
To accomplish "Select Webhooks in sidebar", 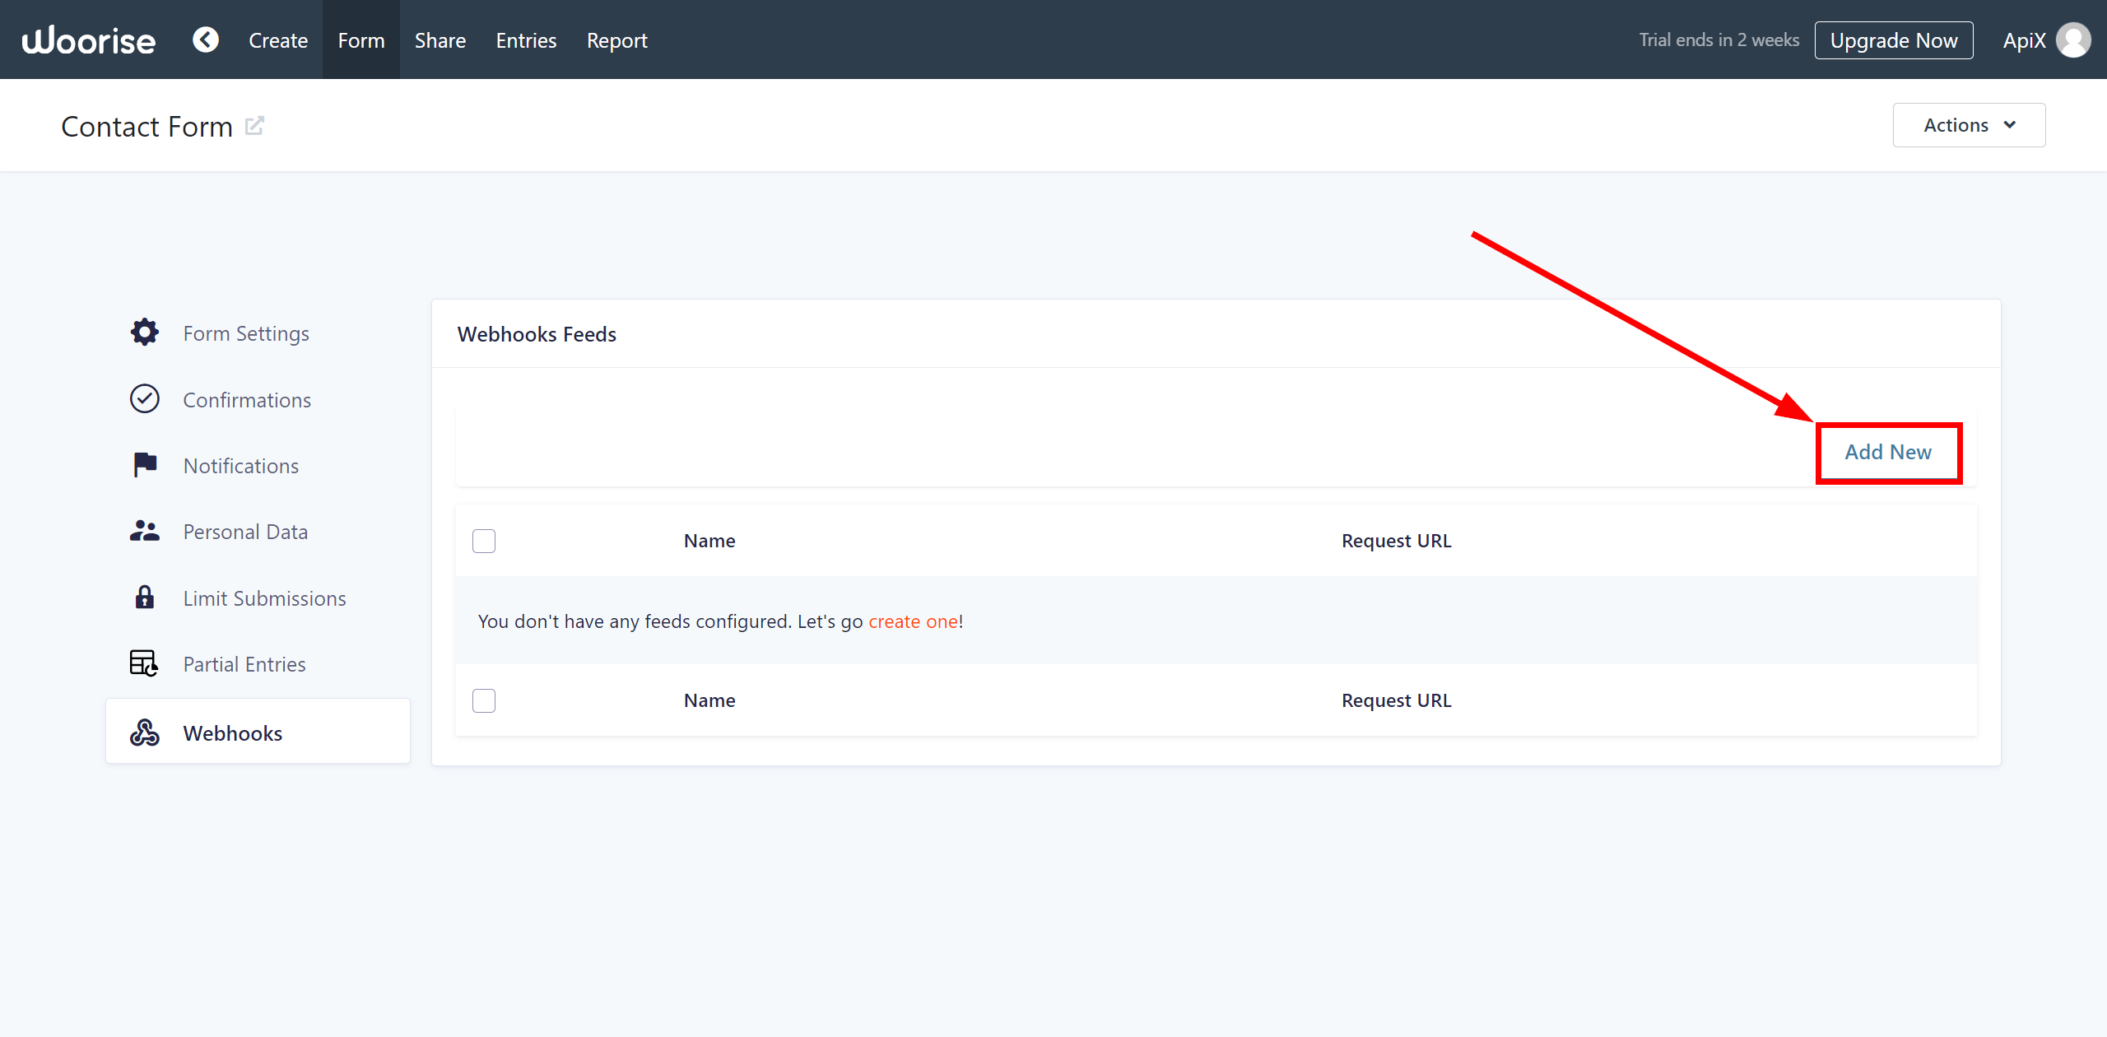I will tap(258, 731).
